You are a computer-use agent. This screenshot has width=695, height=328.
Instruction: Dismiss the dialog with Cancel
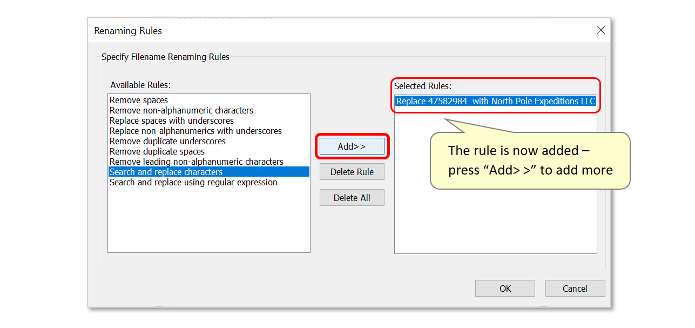(575, 288)
